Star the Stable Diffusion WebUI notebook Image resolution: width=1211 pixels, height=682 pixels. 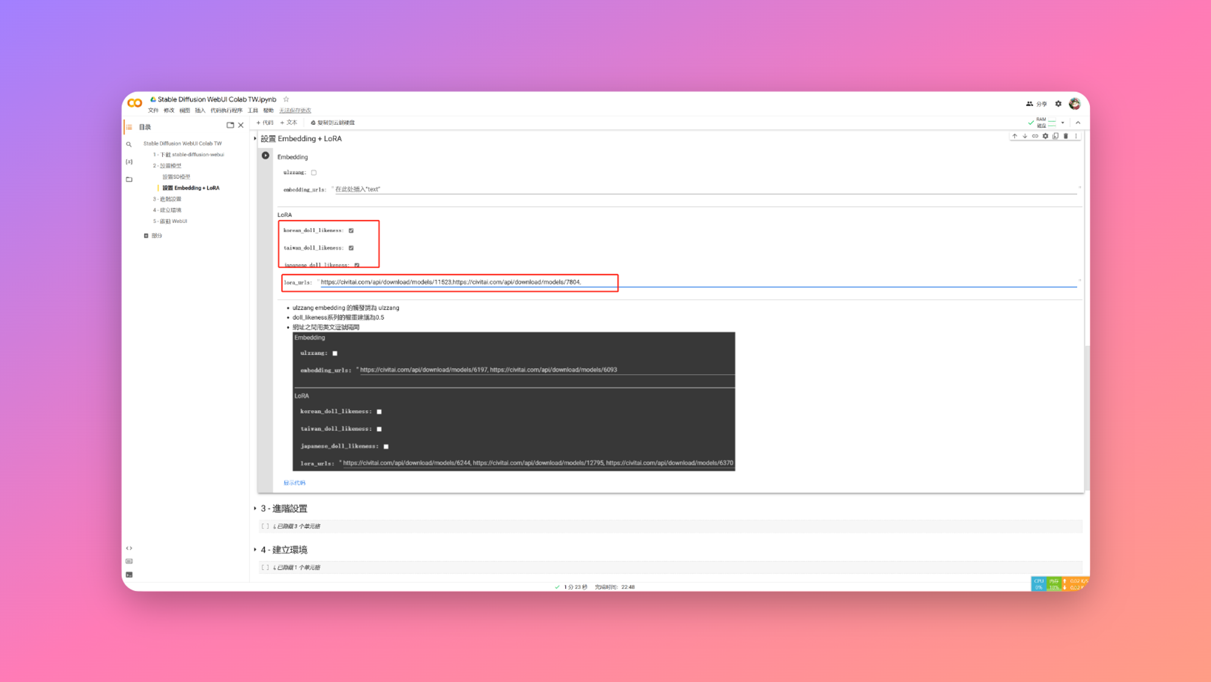pos(286,99)
